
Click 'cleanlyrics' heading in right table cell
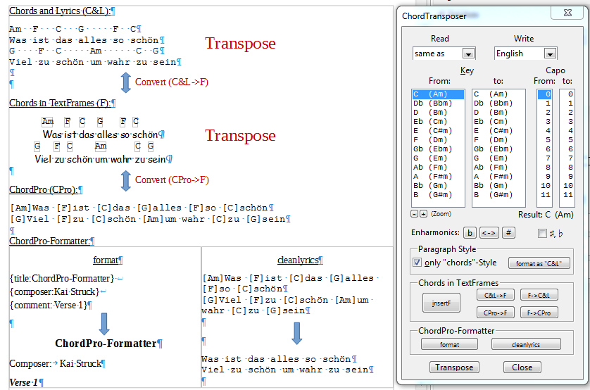coord(298,260)
